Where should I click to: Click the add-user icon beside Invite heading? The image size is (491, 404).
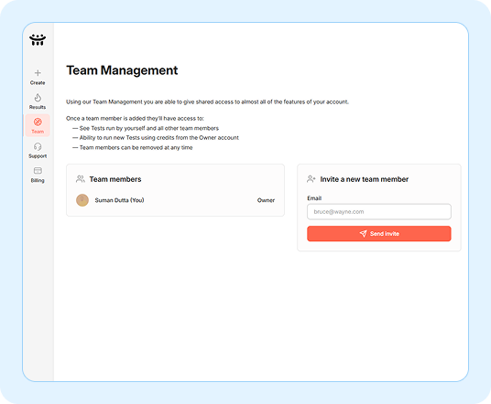(311, 179)
